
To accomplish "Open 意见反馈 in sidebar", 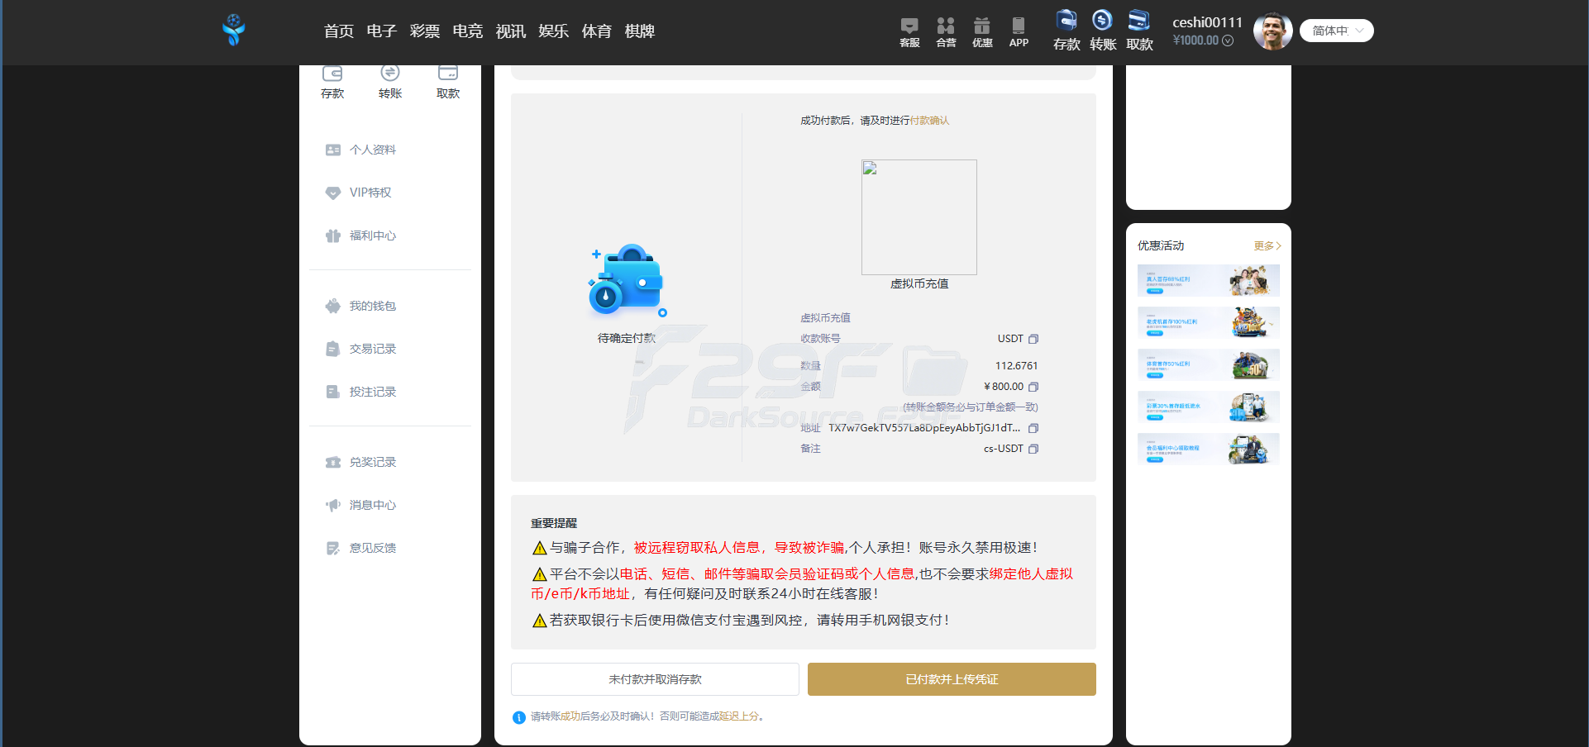I will pyautogui.click(x=361, y=548).
